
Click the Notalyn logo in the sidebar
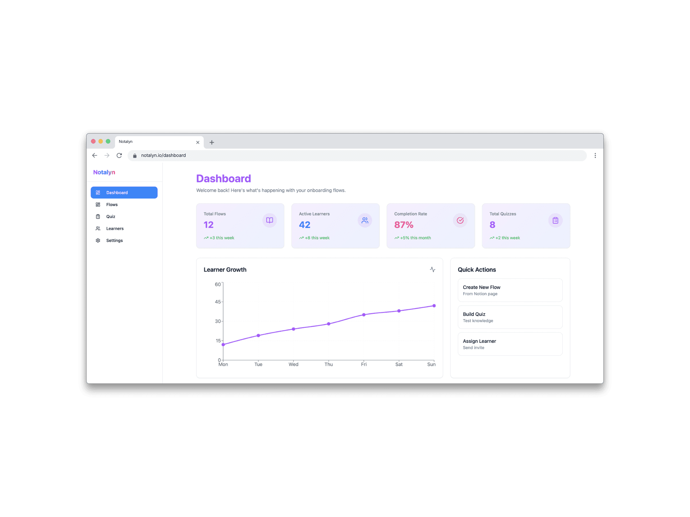tap(104, 172)
